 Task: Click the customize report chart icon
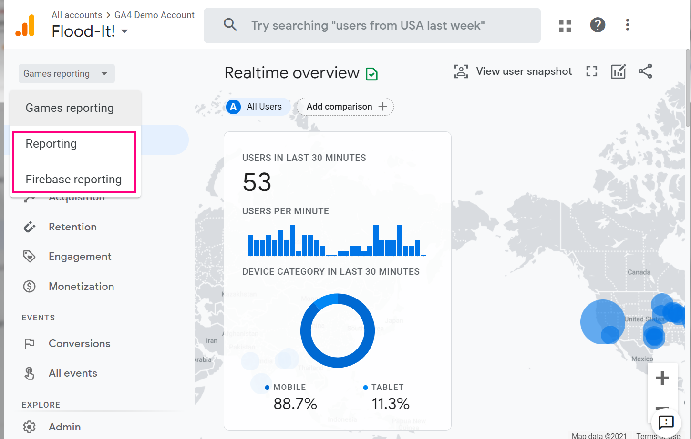pyautogui.click(x=618, y=71)
